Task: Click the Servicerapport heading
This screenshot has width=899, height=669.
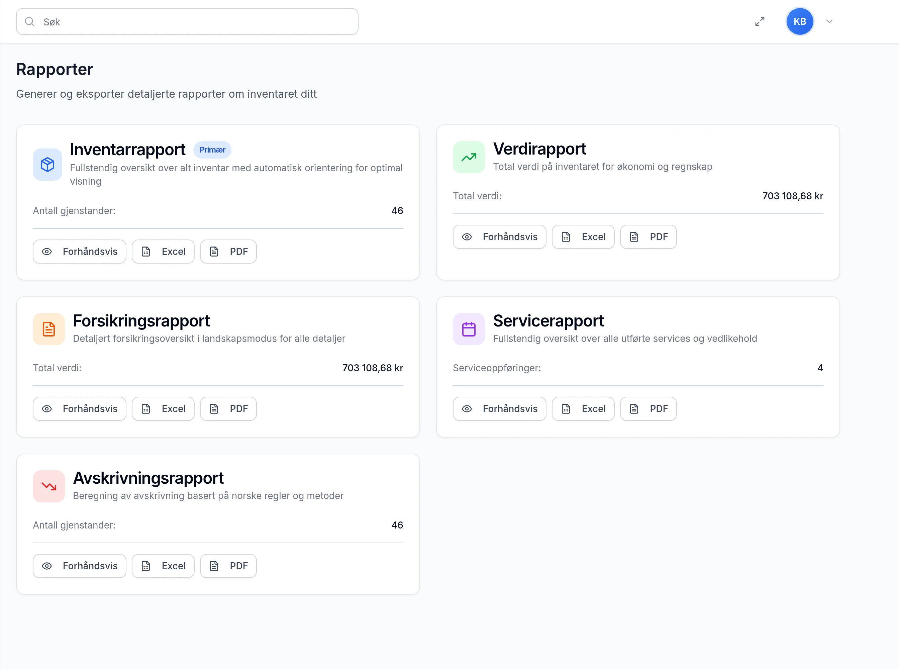Action: click(548, 321)
